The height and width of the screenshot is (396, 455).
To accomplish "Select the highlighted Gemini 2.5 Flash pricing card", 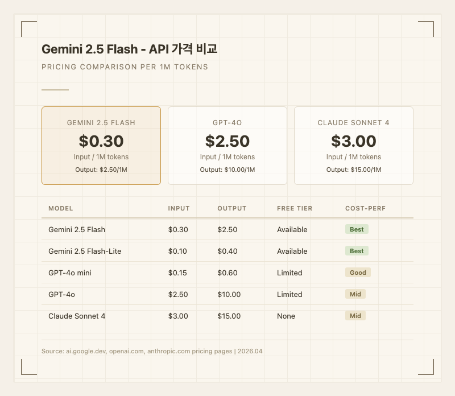I will click(x=101, y=146).
